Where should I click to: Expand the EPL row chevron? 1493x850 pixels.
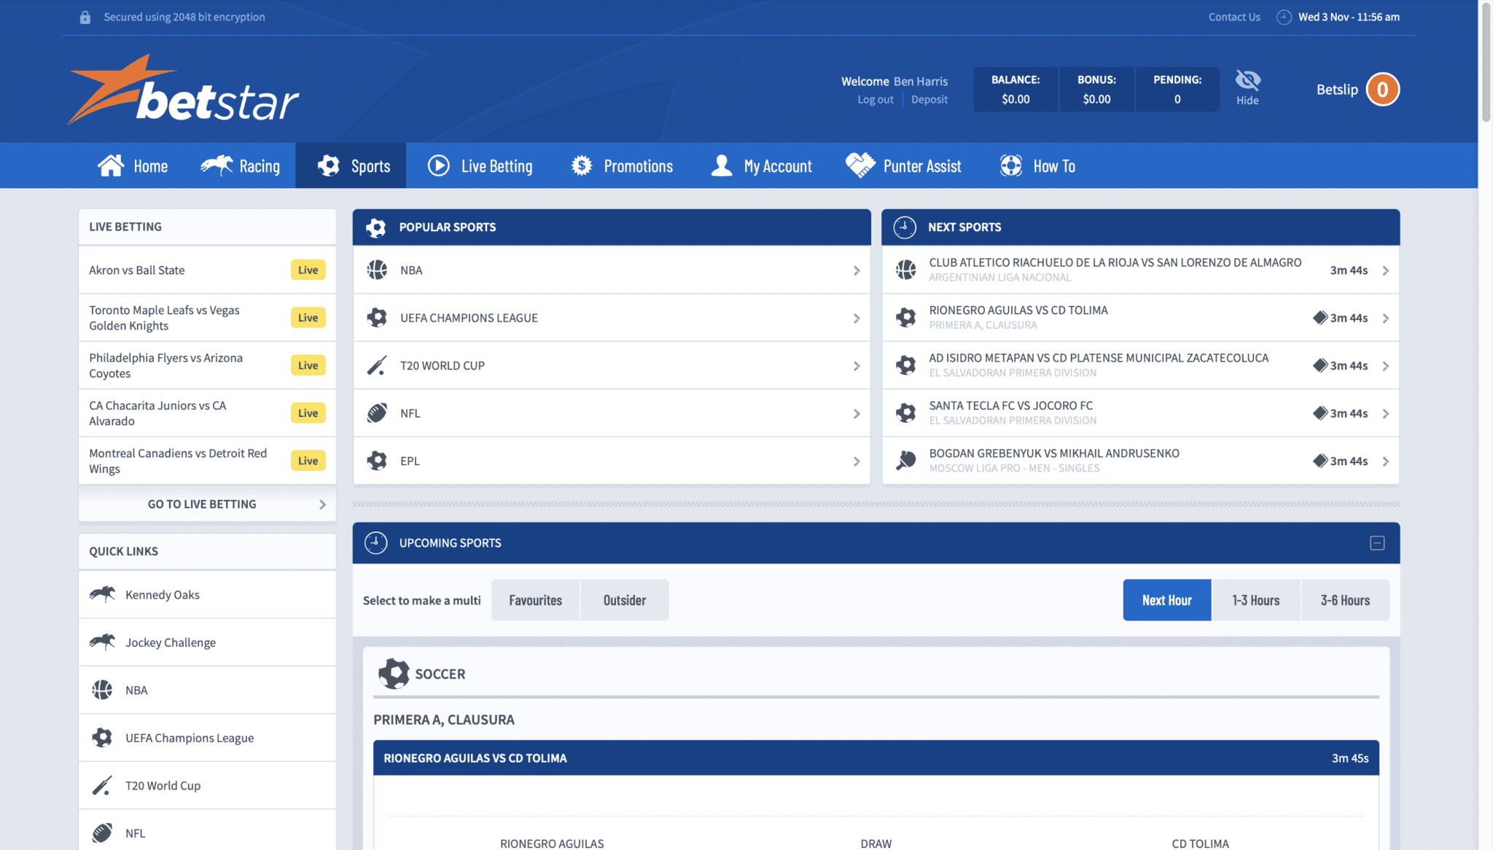(x=857, y=461)
